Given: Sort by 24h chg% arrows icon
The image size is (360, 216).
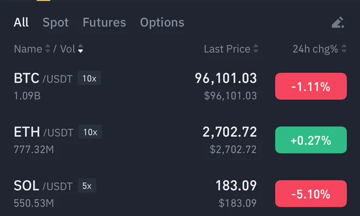Looking at the screenshot, I should point(344,49).
